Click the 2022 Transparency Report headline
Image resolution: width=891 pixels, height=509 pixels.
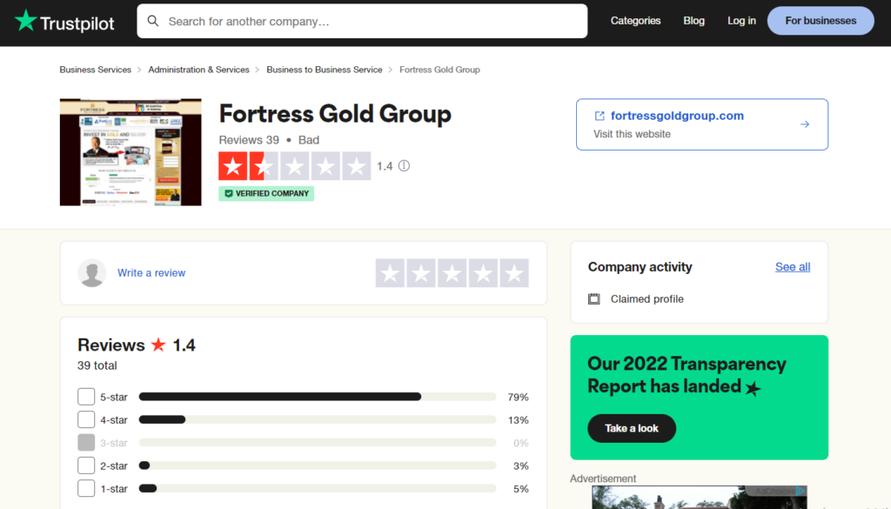pyautogui.click(x=687, y=375)
